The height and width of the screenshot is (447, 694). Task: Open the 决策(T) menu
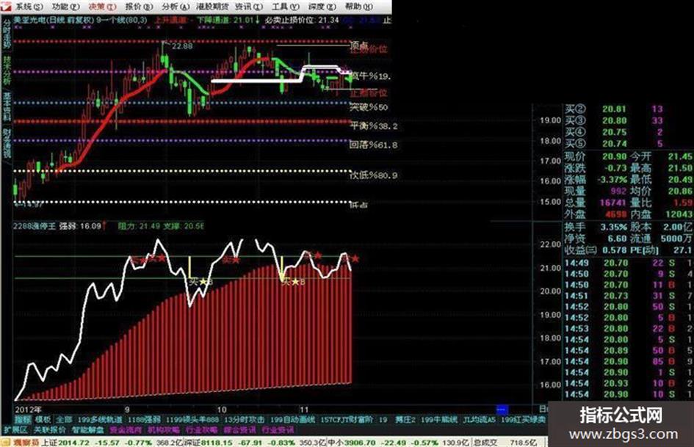(x=102, y=6)
